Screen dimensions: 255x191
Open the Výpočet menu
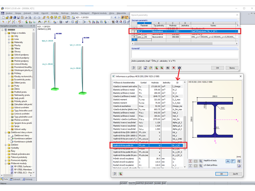(x=45, y=13)
